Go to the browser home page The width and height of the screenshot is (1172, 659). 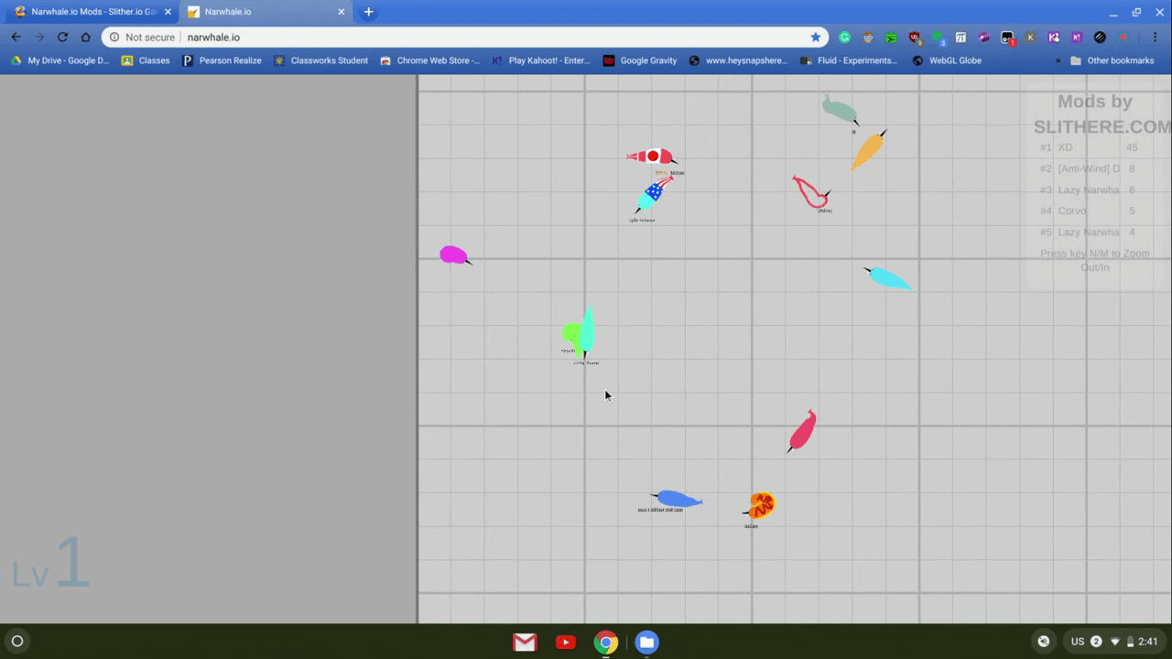click(x=86, y=38)
